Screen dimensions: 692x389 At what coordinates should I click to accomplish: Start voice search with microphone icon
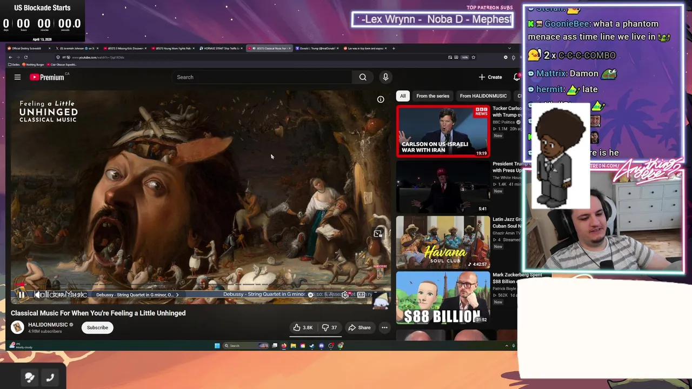(x=385, y=77)
